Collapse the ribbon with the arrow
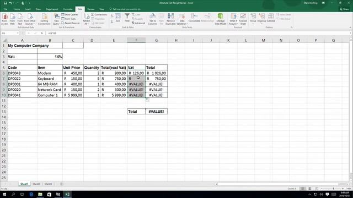Image resolution: width=353 pixels, height=198 pixels. click(x=350, y=28)
